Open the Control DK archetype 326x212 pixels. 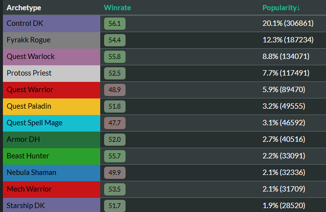[x=24, y=23]
